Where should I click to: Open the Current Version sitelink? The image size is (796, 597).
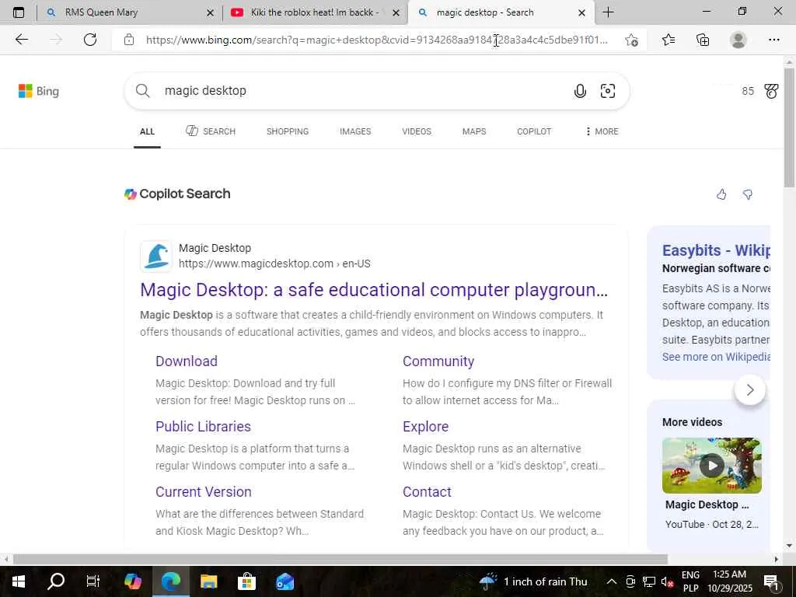[x=204, y=492]
